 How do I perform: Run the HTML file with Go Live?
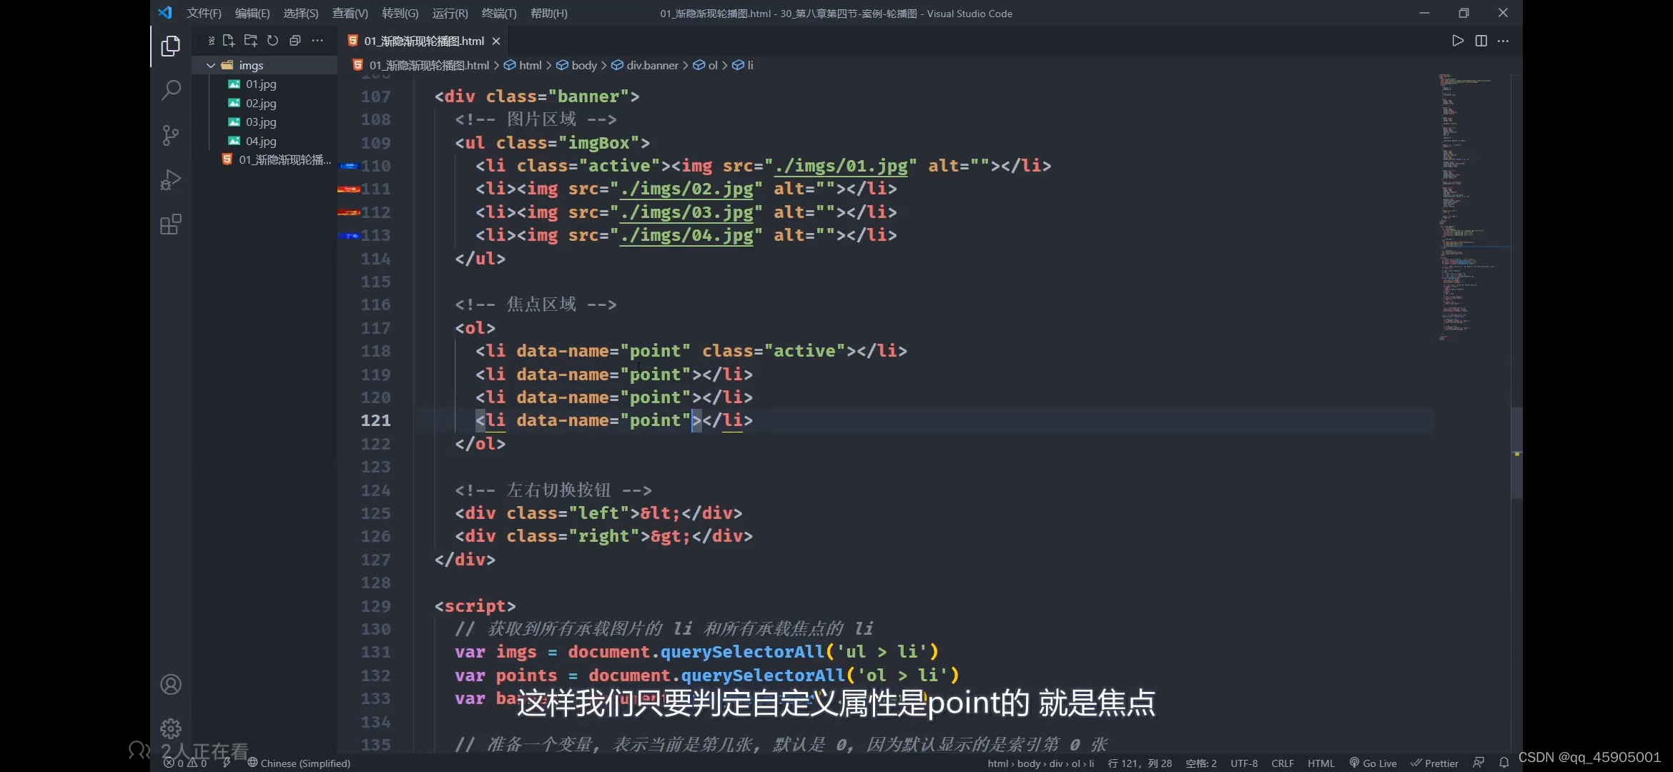(x=1372, y=763)
